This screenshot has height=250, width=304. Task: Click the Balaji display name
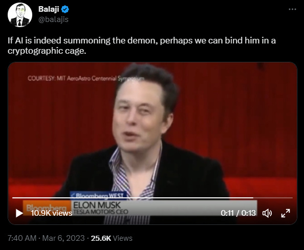[49, 9]
